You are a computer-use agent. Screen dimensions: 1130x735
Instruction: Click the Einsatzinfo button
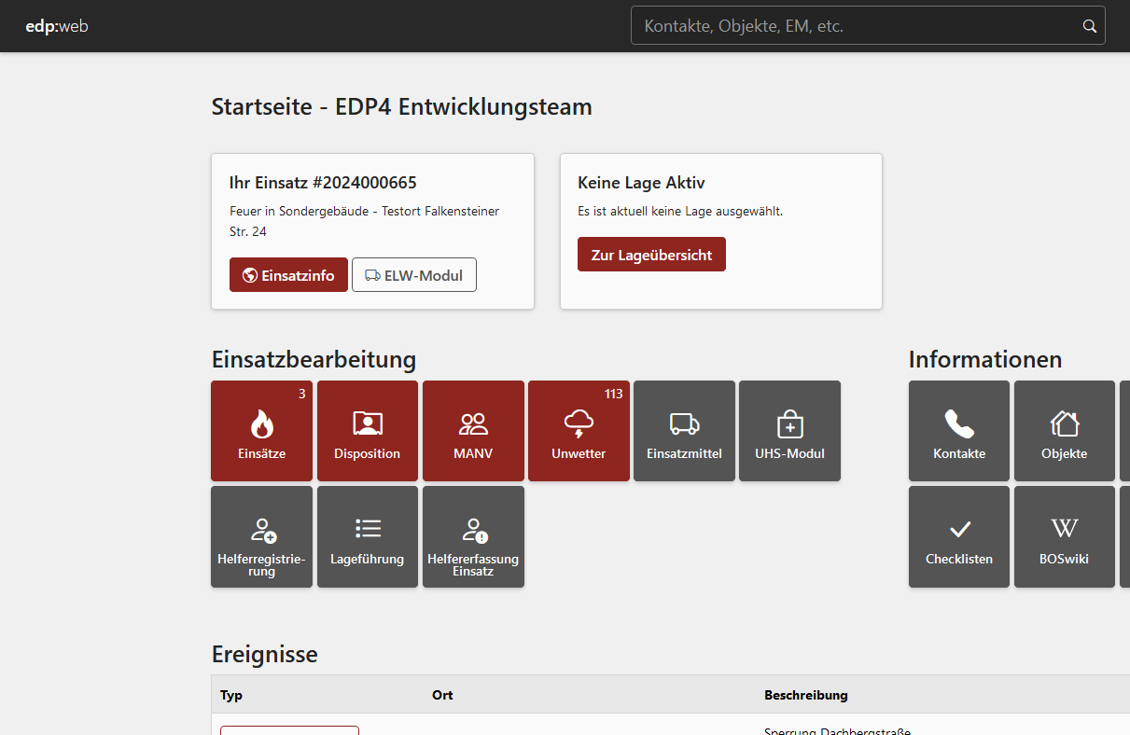(x=288, y=275)
